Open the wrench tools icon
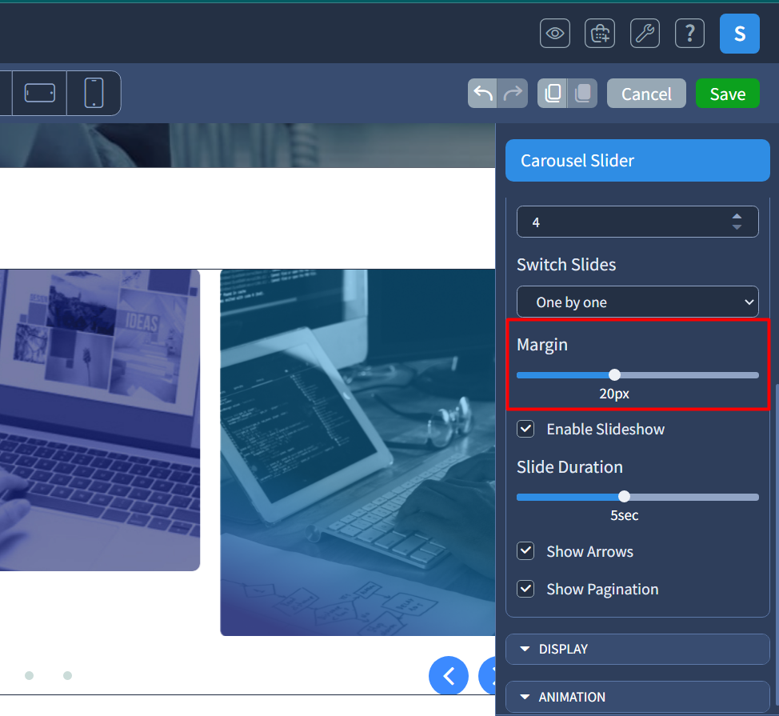 tap(645, 33)
